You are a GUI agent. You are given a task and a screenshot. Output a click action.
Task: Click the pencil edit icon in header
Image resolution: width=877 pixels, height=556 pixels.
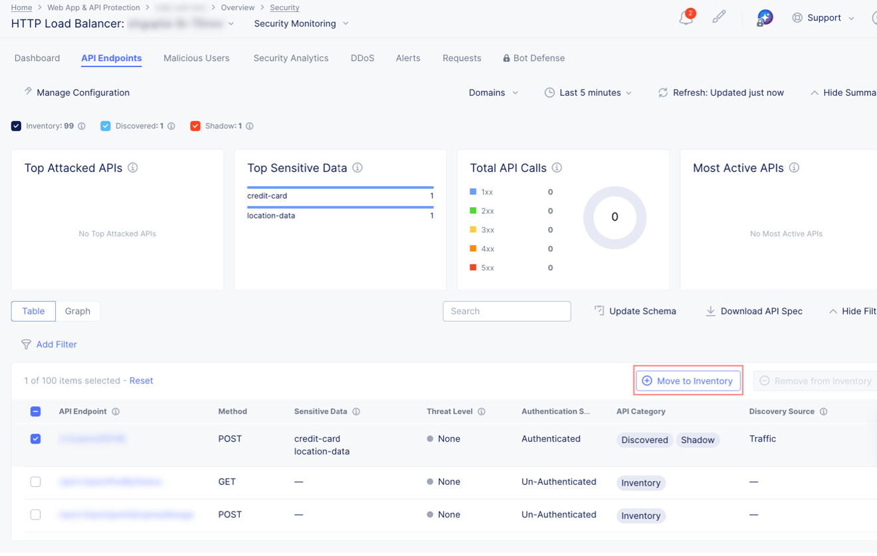tap(719, 17)
